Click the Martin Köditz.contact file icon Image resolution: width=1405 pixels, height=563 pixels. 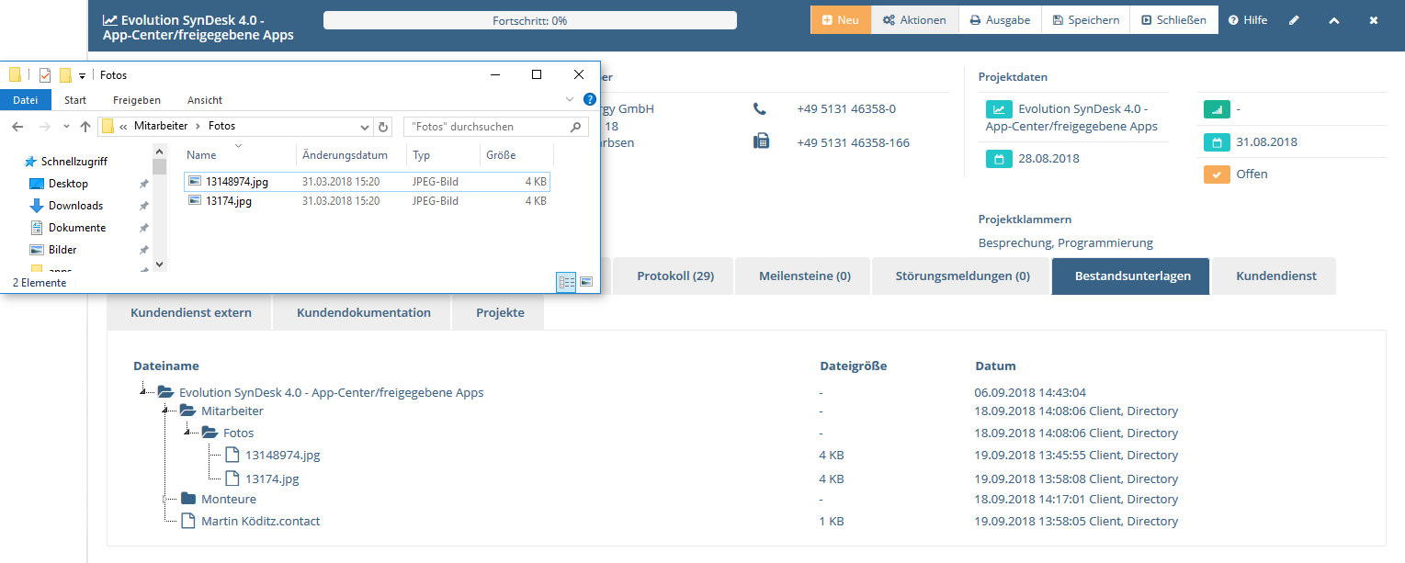188,521
